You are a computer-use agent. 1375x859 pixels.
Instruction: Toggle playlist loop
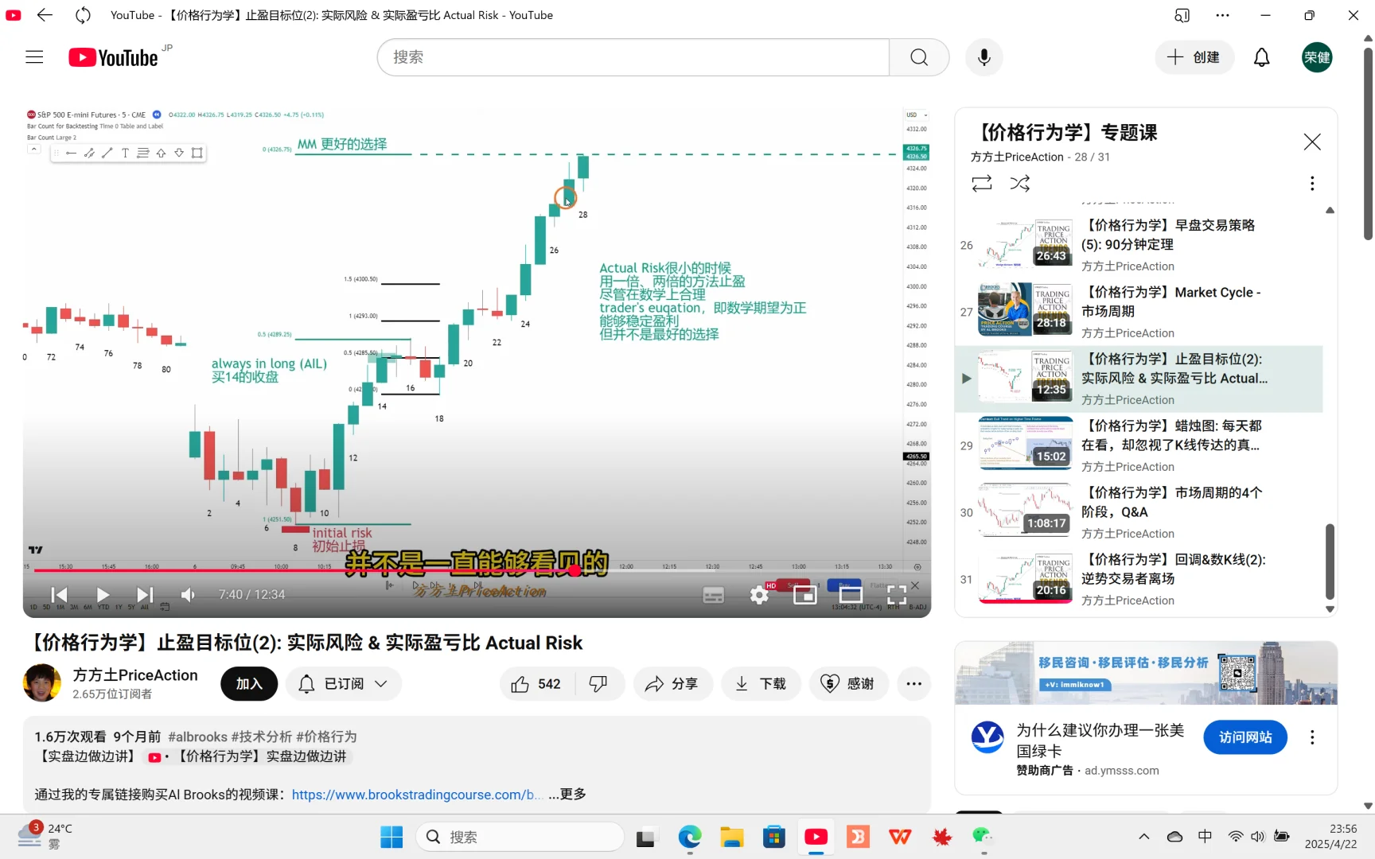point(982,184)
